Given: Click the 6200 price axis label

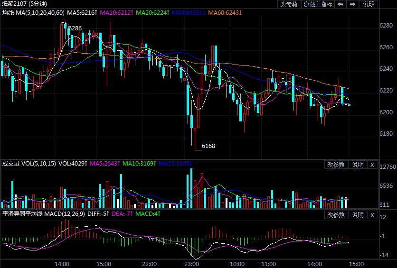Looking at the screenshot, I should point(386,112).
